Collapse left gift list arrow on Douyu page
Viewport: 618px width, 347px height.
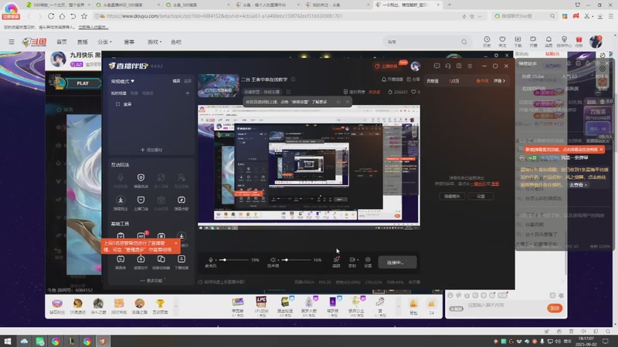176,306
